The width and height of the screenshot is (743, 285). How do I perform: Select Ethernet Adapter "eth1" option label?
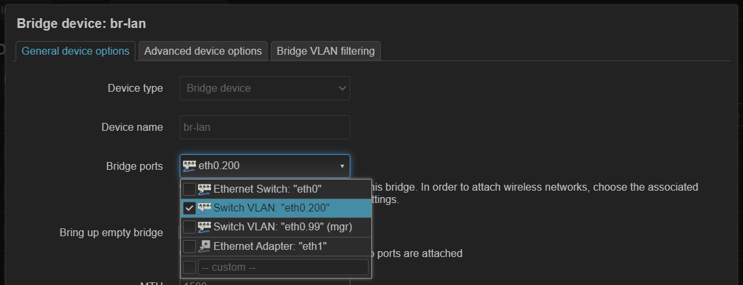coord(270,247)
